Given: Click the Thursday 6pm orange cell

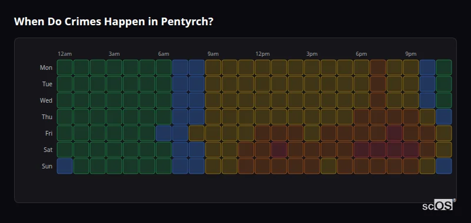Looking at the screenshot, I should click(x=361, y=116).
